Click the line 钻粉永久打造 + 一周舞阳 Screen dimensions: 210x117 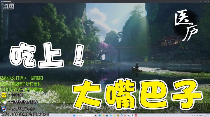click(21, 78)
